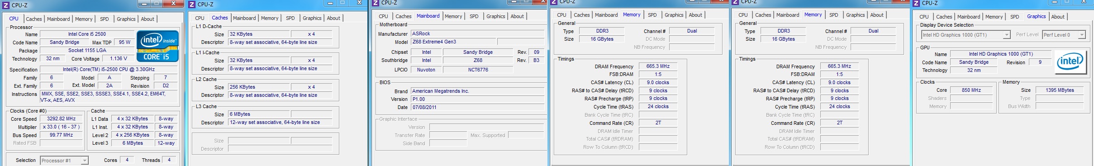Click the bus speed value '99.77 MHz'
The image size is (1094, 166).
[x=62, y=135]
